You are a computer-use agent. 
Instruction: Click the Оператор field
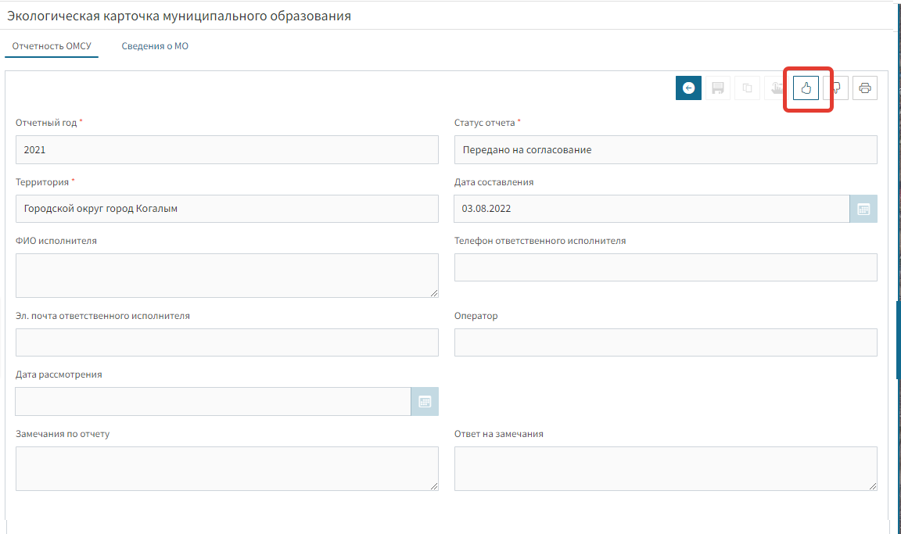(665, 342)
